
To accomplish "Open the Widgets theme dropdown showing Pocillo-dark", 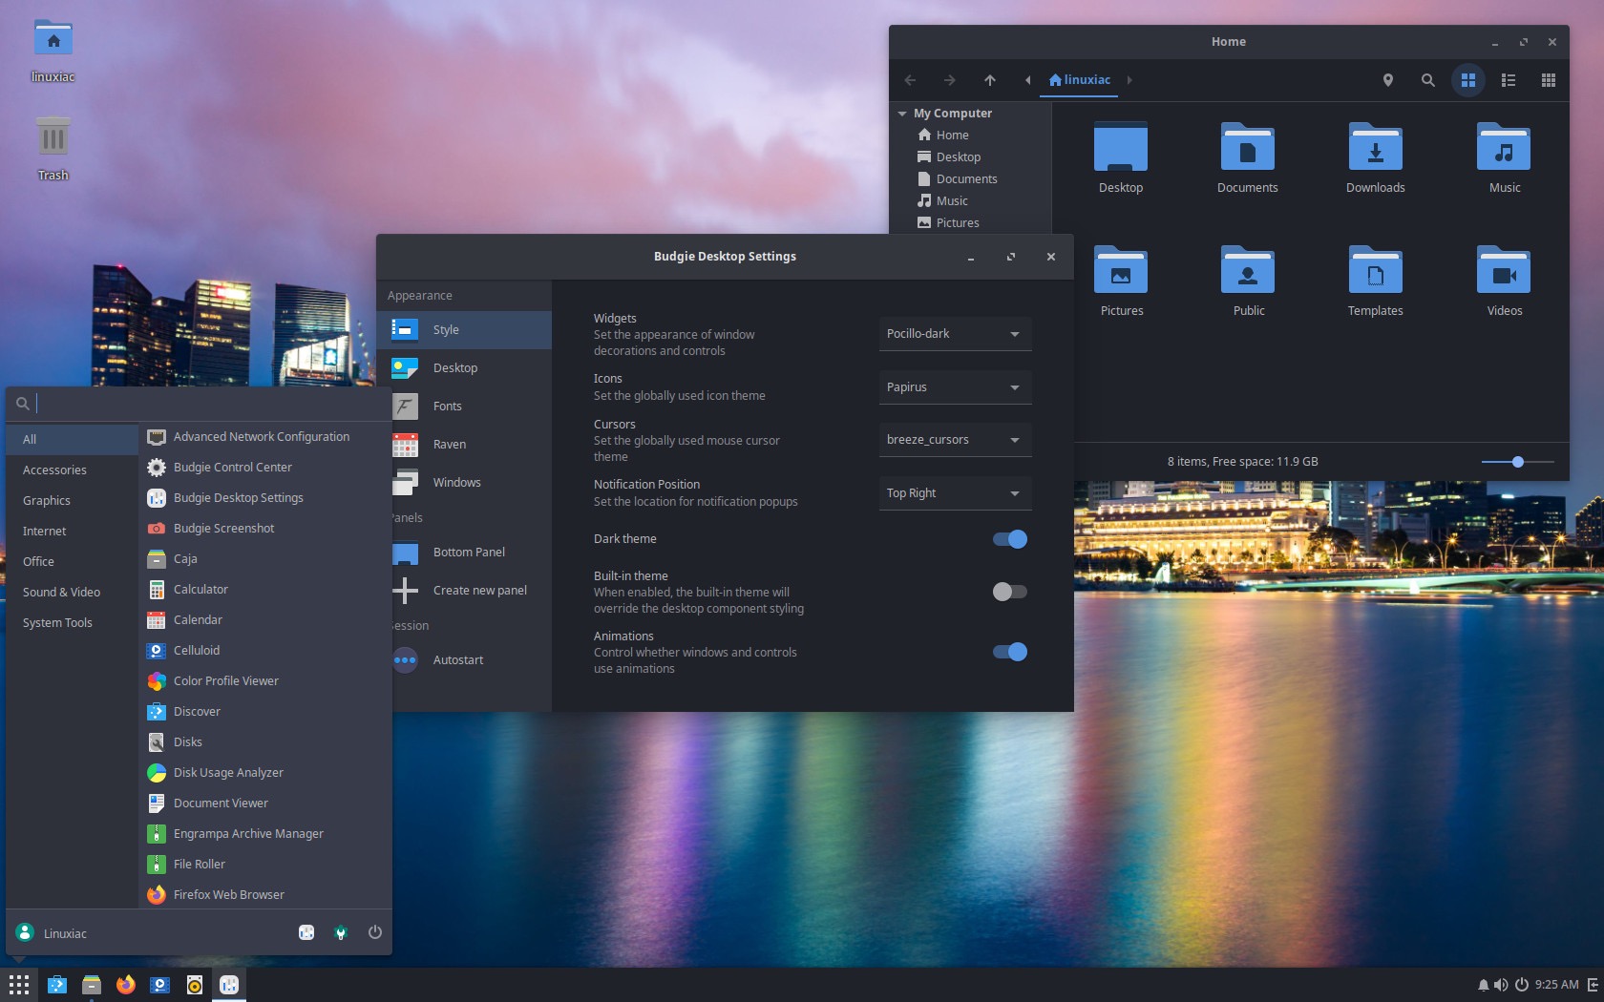I will click(954, 333).
